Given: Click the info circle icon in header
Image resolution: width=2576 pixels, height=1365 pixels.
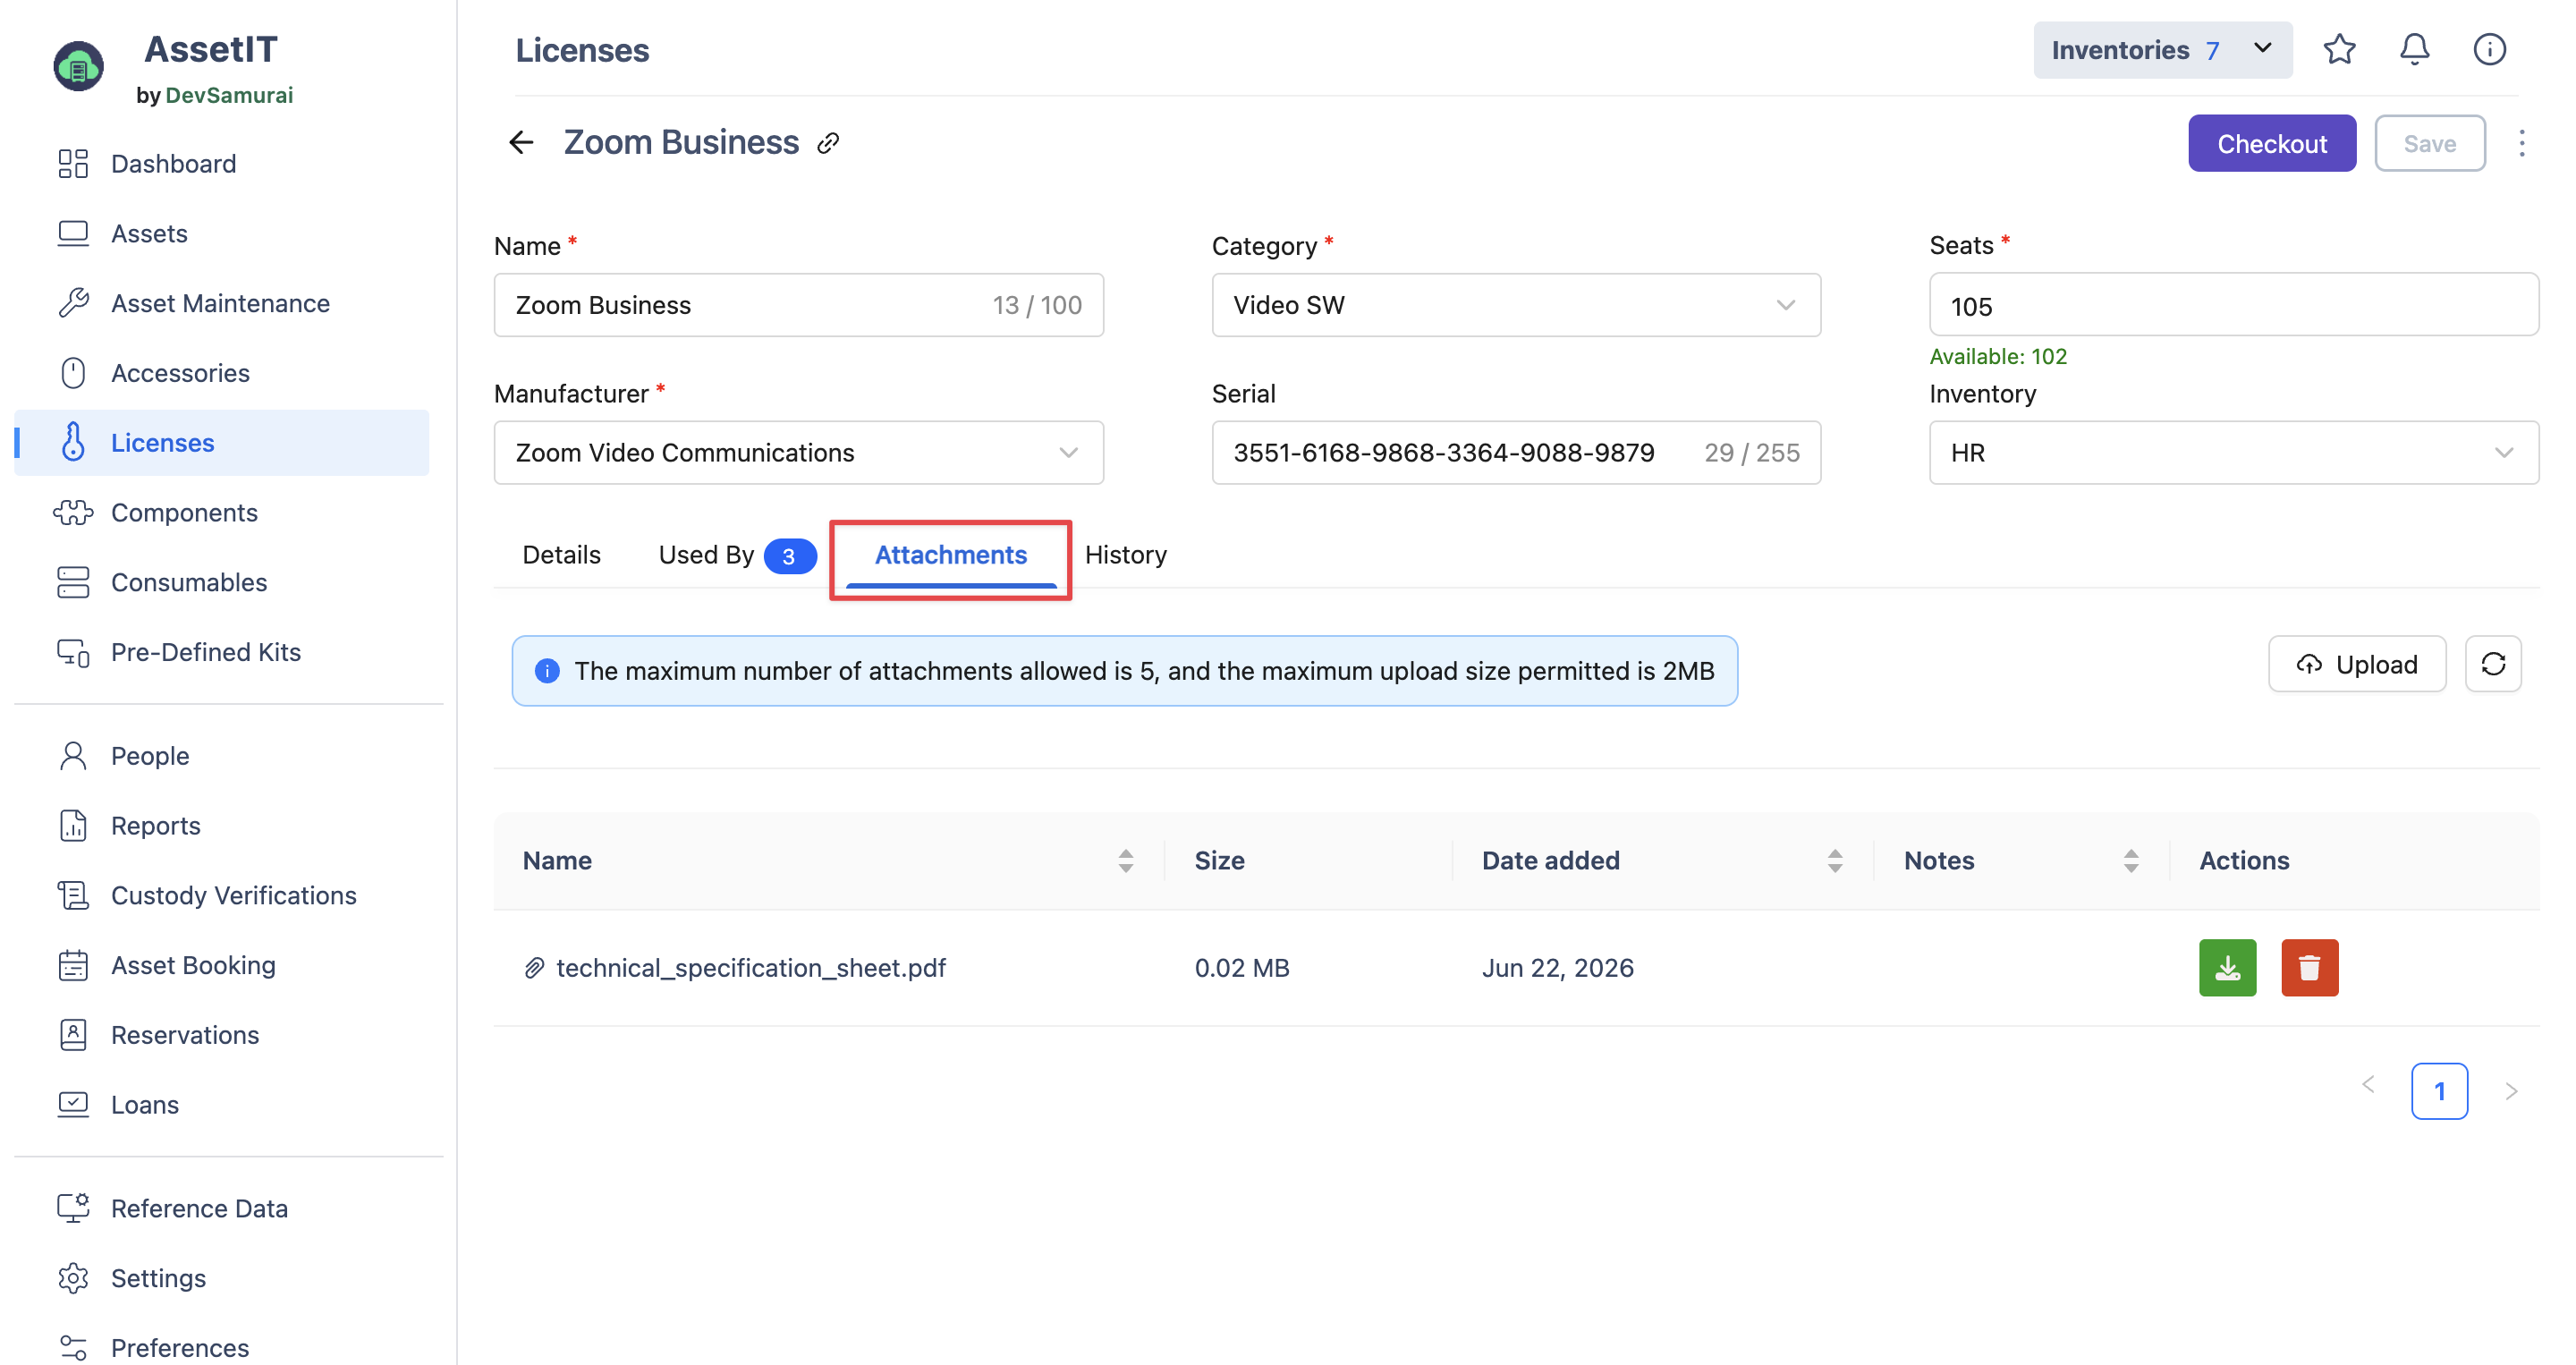Looking at the screenshot, I should (x=2489, y=49).
